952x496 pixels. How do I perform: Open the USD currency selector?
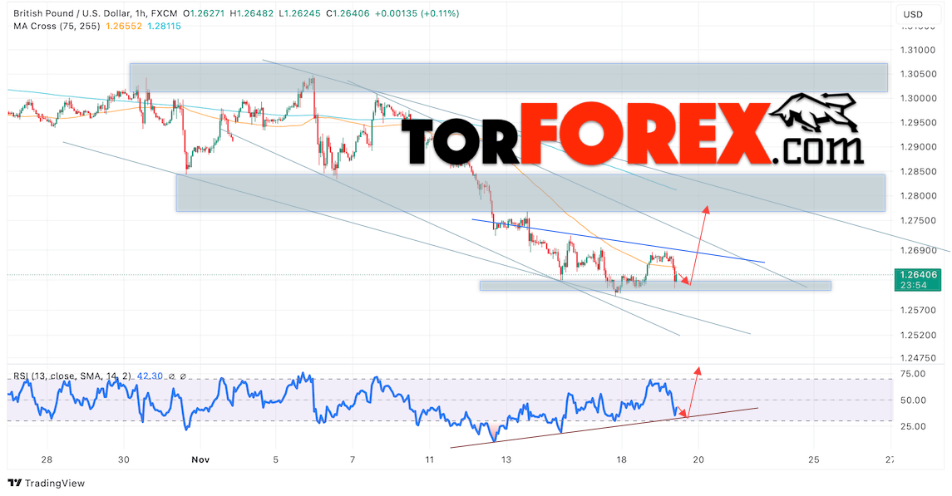[913, 14]
